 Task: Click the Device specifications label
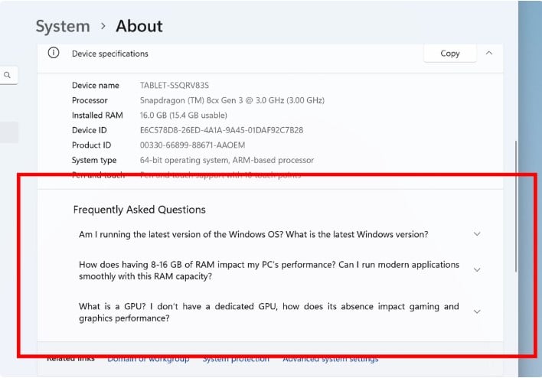tap(110, 54)
